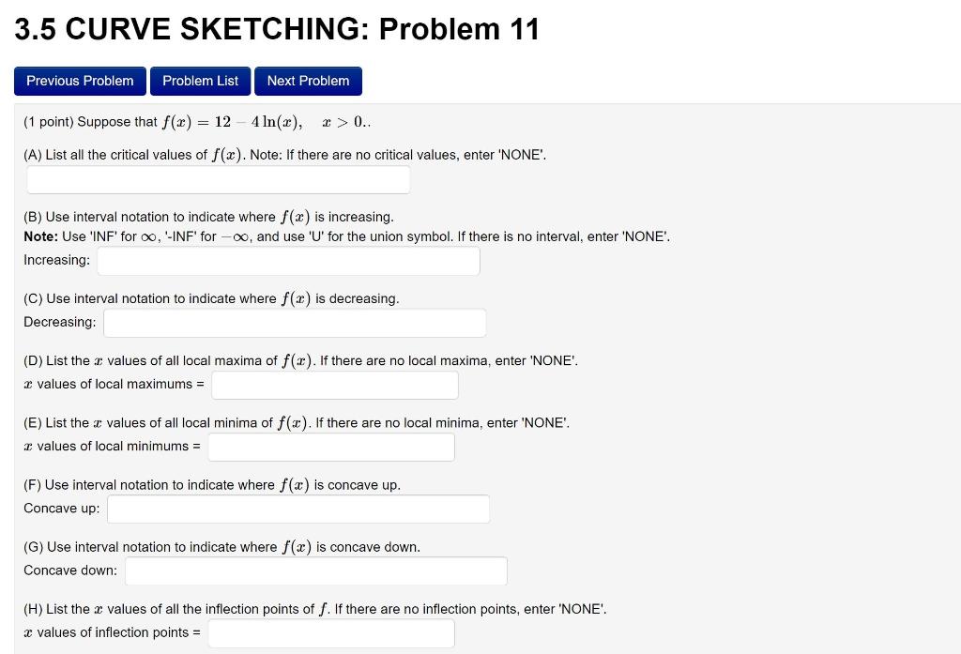961x654 pixels.
Task: Click the Concave down input box
Action: (316, 570)
